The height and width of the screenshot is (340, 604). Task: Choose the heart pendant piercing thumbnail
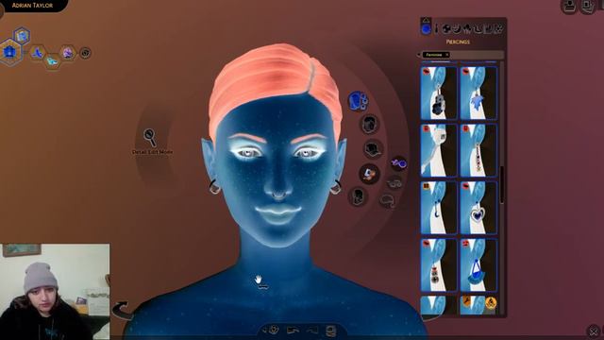[x=478, y=208]
